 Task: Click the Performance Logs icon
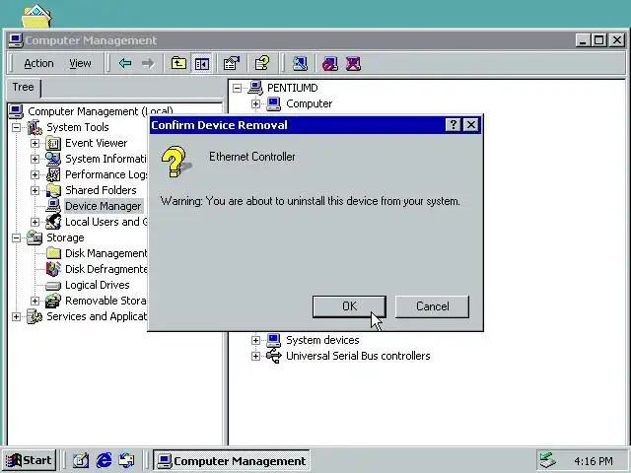53,174
